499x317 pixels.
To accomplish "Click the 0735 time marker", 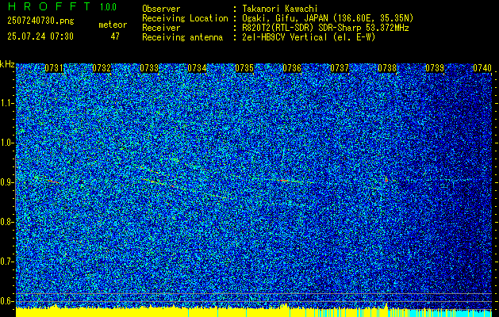I will click(x=244, y=68).
